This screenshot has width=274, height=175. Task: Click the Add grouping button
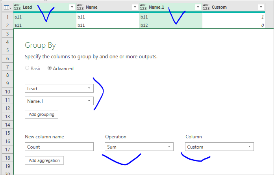click(41, 114)
